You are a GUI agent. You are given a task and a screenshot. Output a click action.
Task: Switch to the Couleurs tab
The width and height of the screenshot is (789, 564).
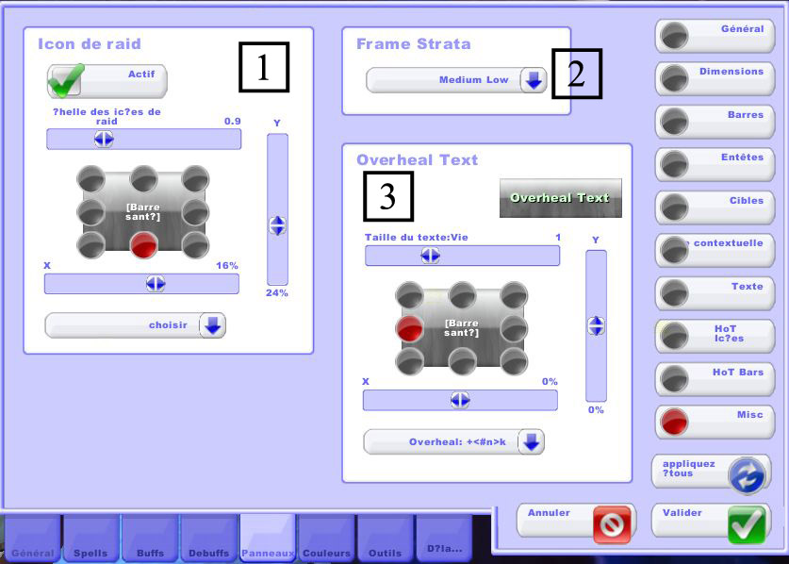(326, 539)
